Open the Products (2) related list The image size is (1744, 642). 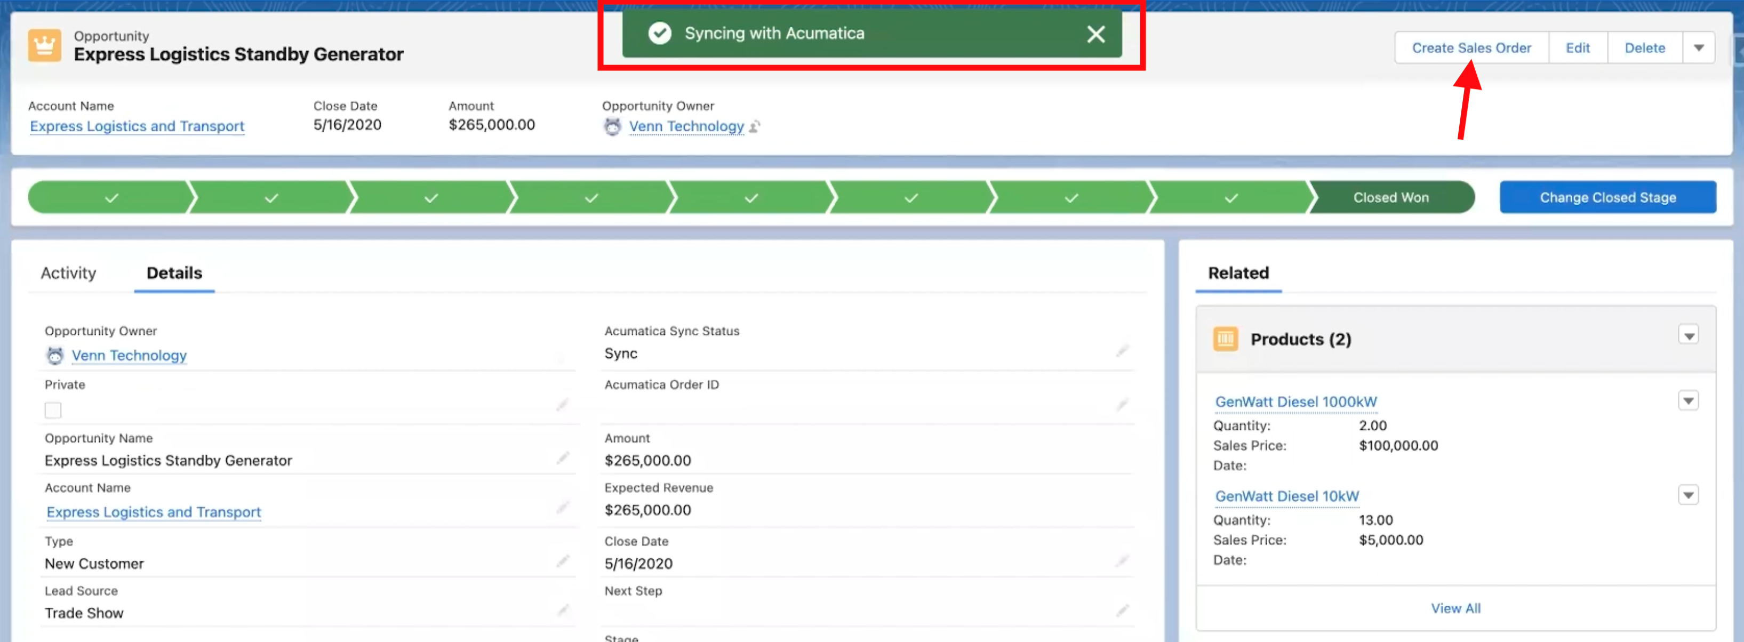pos(1300,339)
